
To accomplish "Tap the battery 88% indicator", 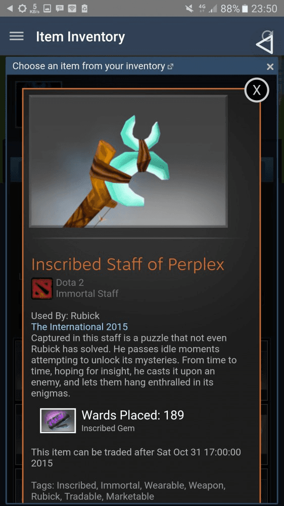I will [x=234, y=9].
